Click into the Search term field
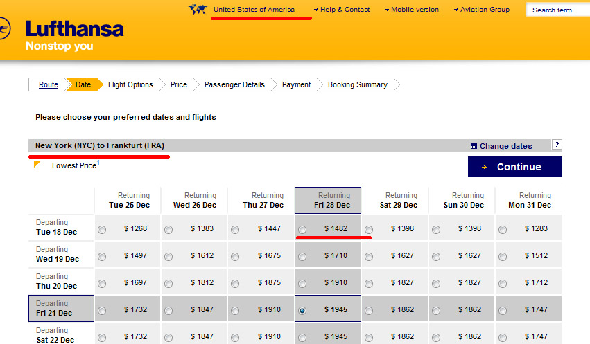The width and height of the screenshot is (590, 344). coord(558,10)
